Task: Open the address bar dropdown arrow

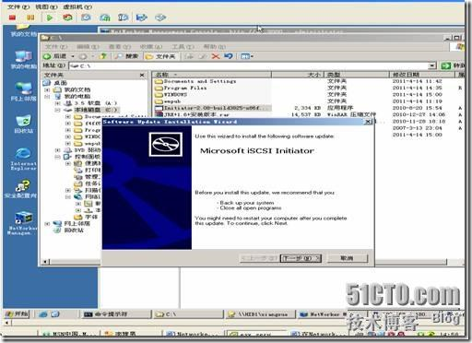Action: (432, 65)
